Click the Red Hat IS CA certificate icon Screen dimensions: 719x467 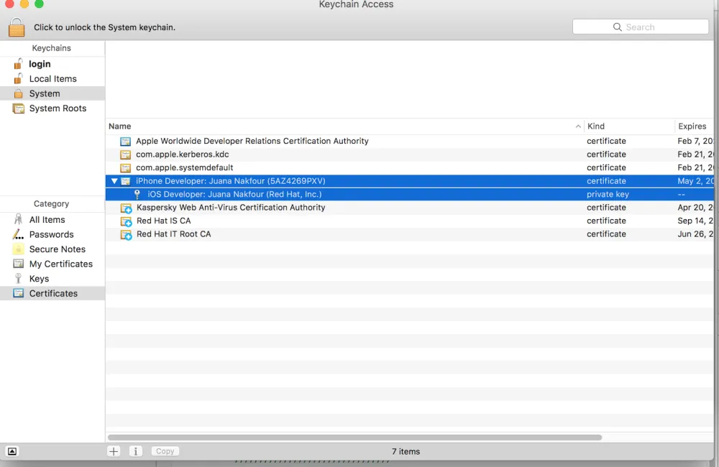click(x=126, y=221)
